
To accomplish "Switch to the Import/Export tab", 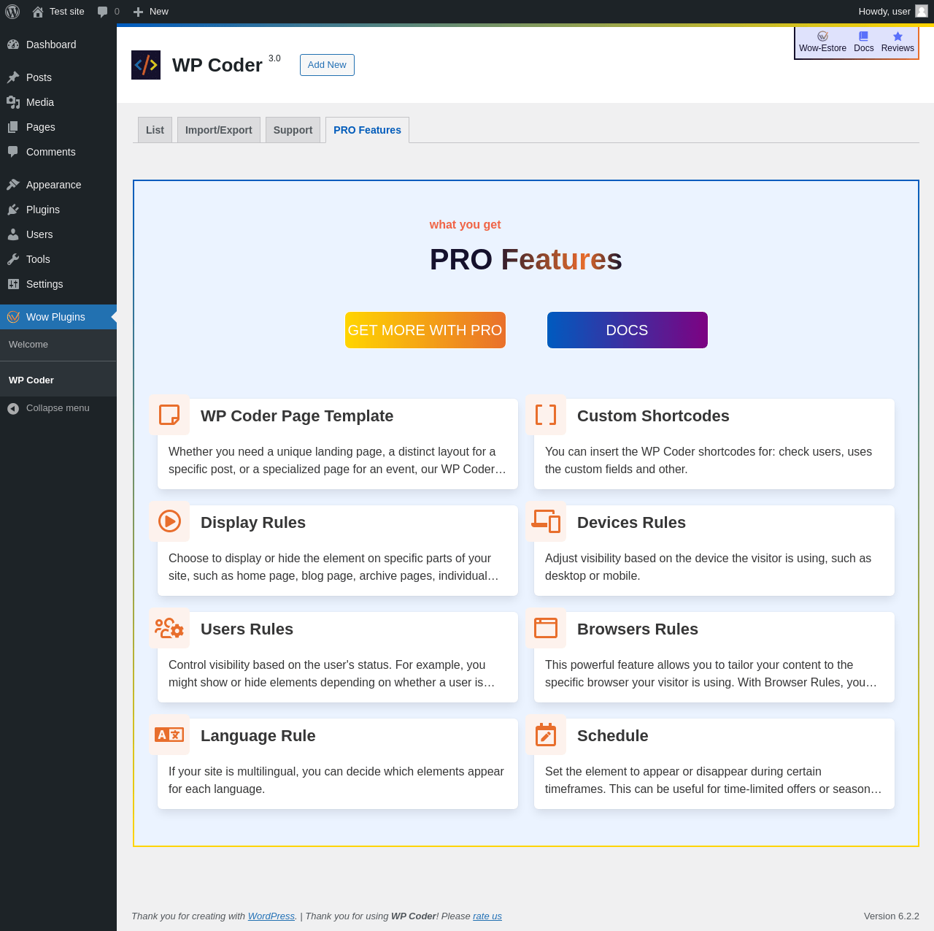I will (219, 130).
